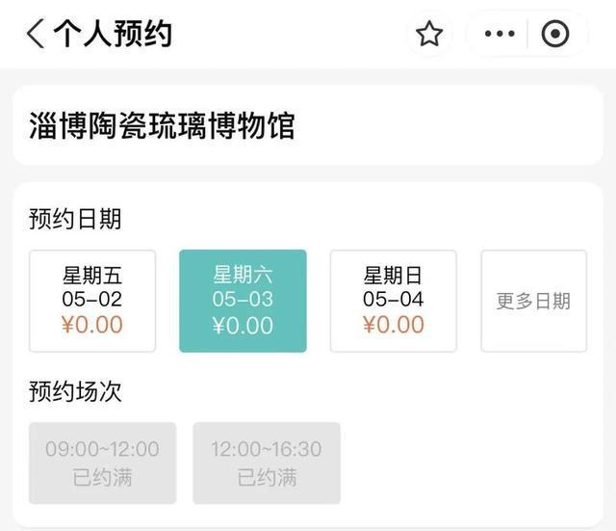Tap the 预约场次 section heading
This screenshot has width=616, height=531.
(x=75, y=392)
